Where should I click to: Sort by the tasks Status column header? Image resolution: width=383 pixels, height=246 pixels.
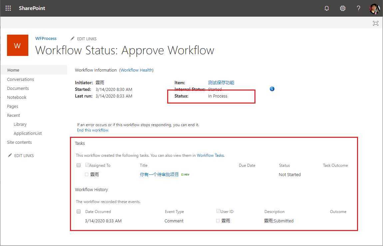click(284, 165)
